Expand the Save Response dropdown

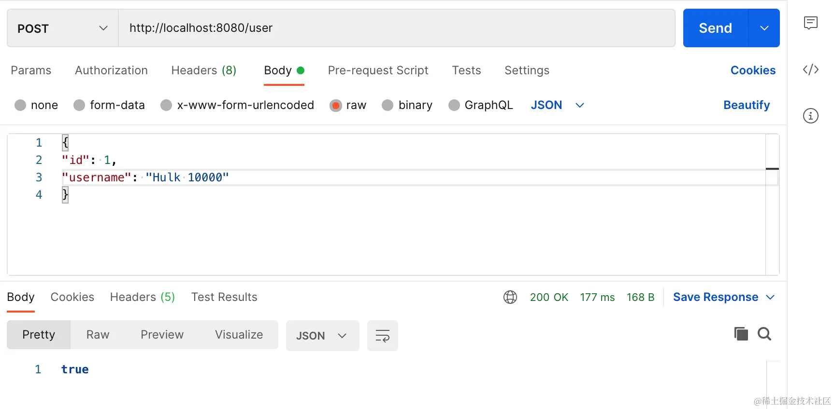(x=771, y=297)
